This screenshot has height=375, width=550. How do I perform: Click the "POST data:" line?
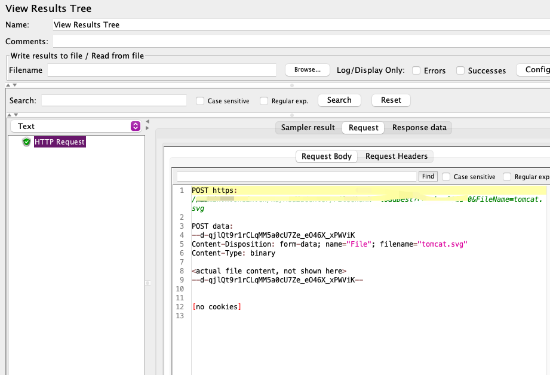[x=212, y=226]
